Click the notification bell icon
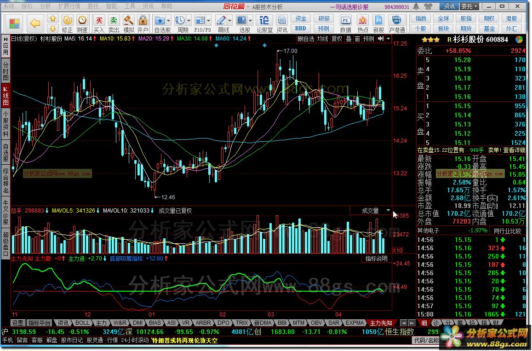Viewport: 532px width, 351px height. pyautogui.click(x=416, y=6)
